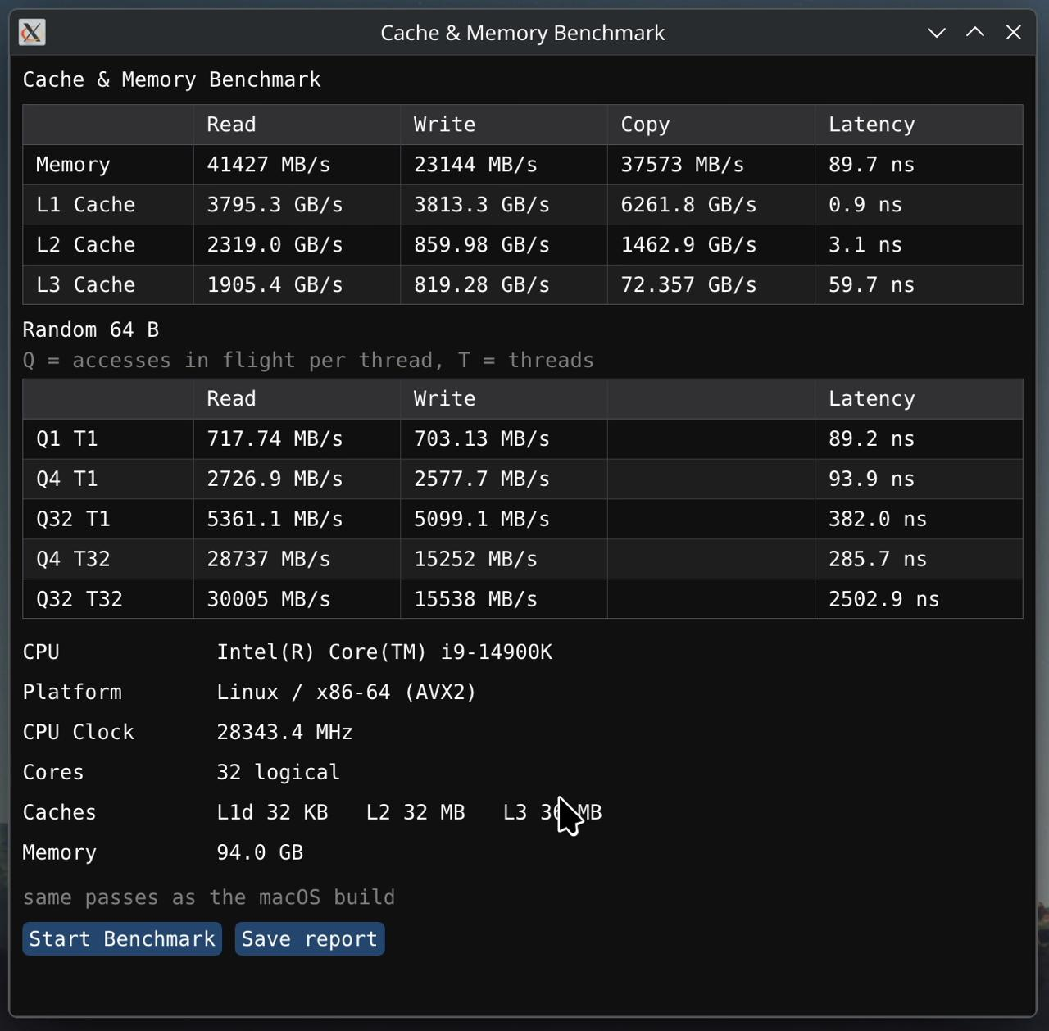Image resolution: width=1049 pixels, height=1031 pixels.
Task: Select the L3 Cache copy value 72.357 GB/s
Action: tap(688, 285)
